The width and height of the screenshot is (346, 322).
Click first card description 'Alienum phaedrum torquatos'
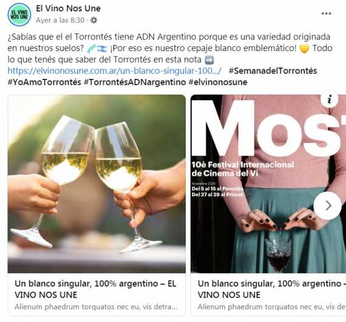coord(96,307)
